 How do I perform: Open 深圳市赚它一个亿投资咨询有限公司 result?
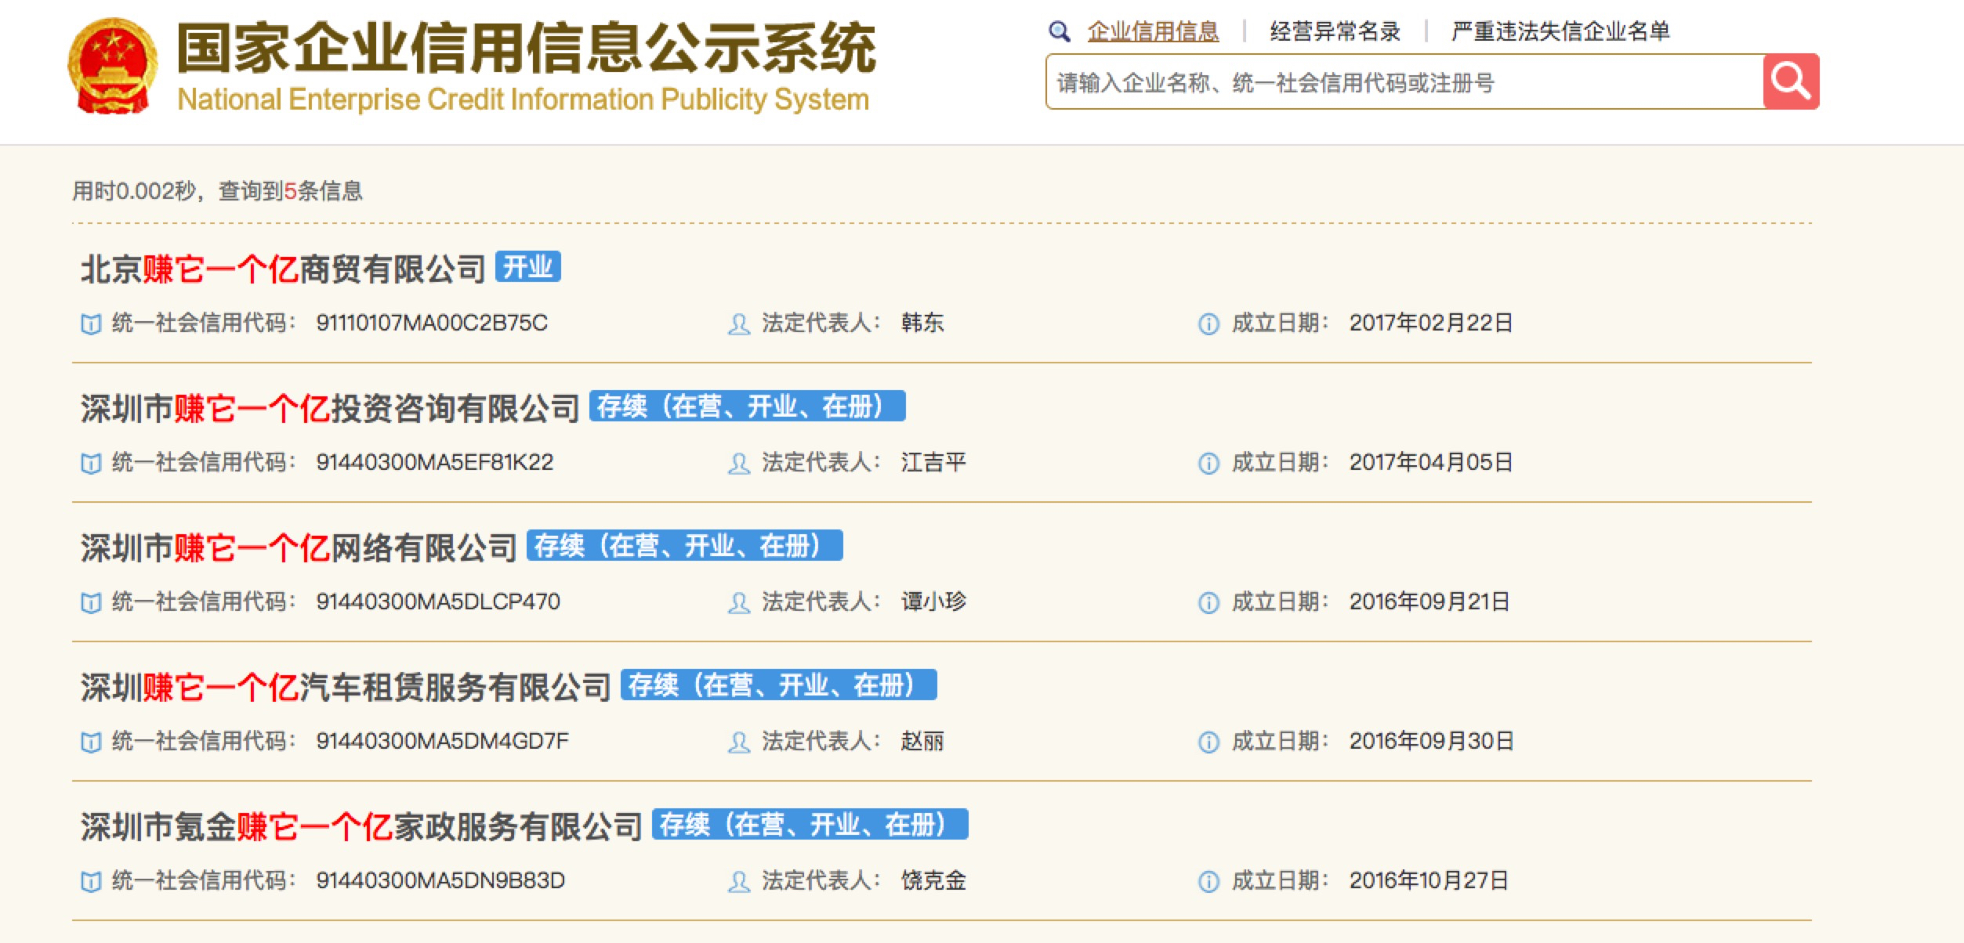click(x=330, y=408)
